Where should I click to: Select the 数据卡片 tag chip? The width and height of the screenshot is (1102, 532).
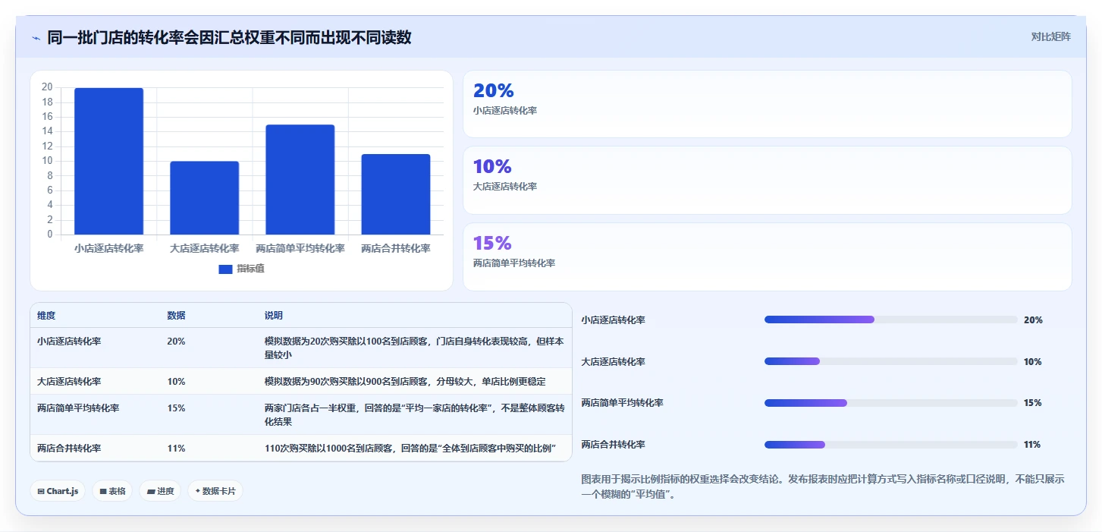(215, 491)
